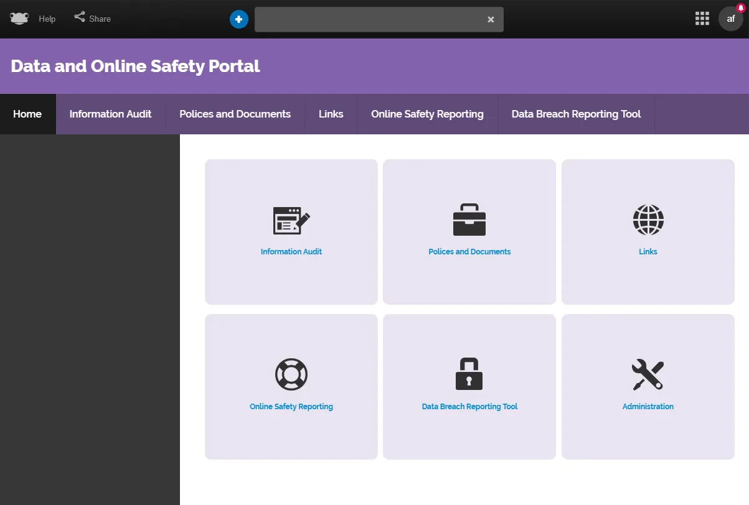Open the Links tile text link
Screen dimensions: 749x505
(648, 252)
